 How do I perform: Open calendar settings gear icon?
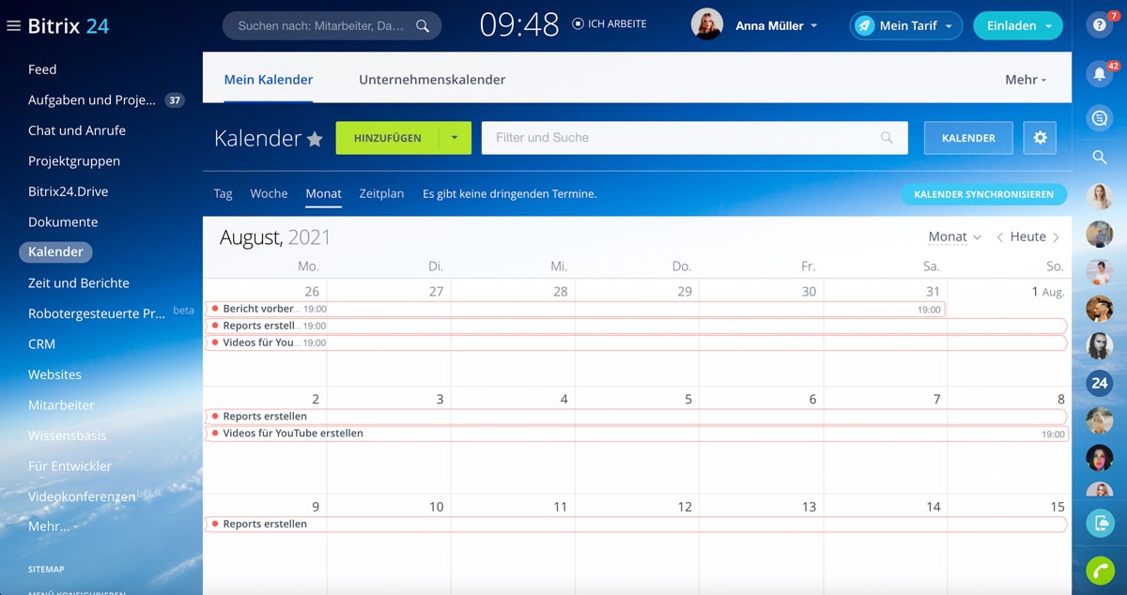pos(1040,138)
